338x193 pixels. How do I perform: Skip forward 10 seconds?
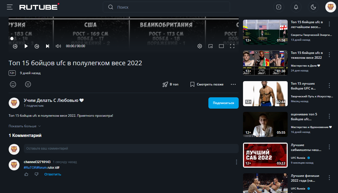pos(37,46)
